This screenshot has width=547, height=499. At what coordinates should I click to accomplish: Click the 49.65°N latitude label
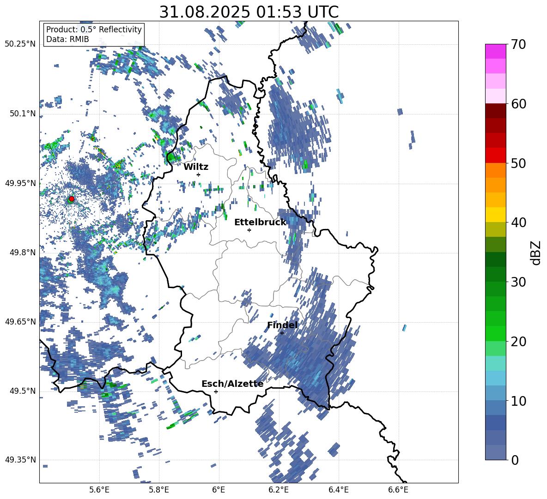click(20, 321)
